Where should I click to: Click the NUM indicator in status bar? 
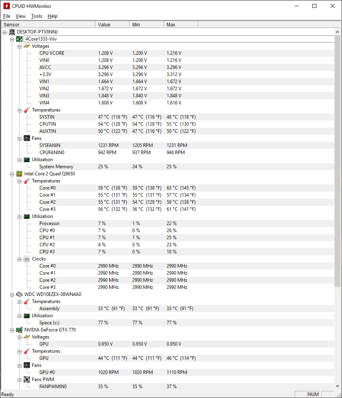tap(313, 394)
